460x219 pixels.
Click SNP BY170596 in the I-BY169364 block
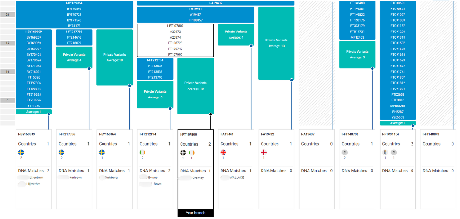click(x=74, y=9)
